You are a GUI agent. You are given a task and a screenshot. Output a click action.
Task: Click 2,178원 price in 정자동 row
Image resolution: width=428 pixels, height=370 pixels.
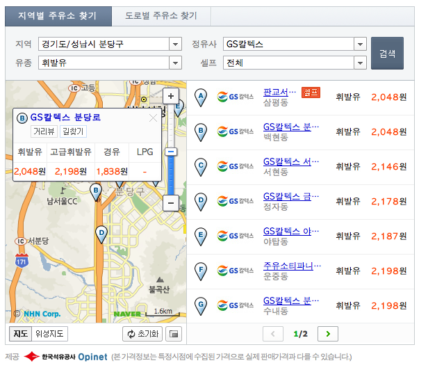(x=388, y=202)
